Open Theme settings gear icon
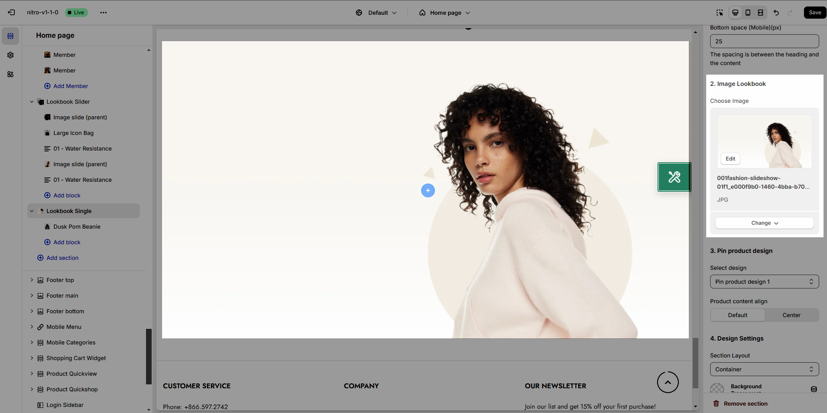The width and height of the screenshot is (827, 413). (10, 55)
